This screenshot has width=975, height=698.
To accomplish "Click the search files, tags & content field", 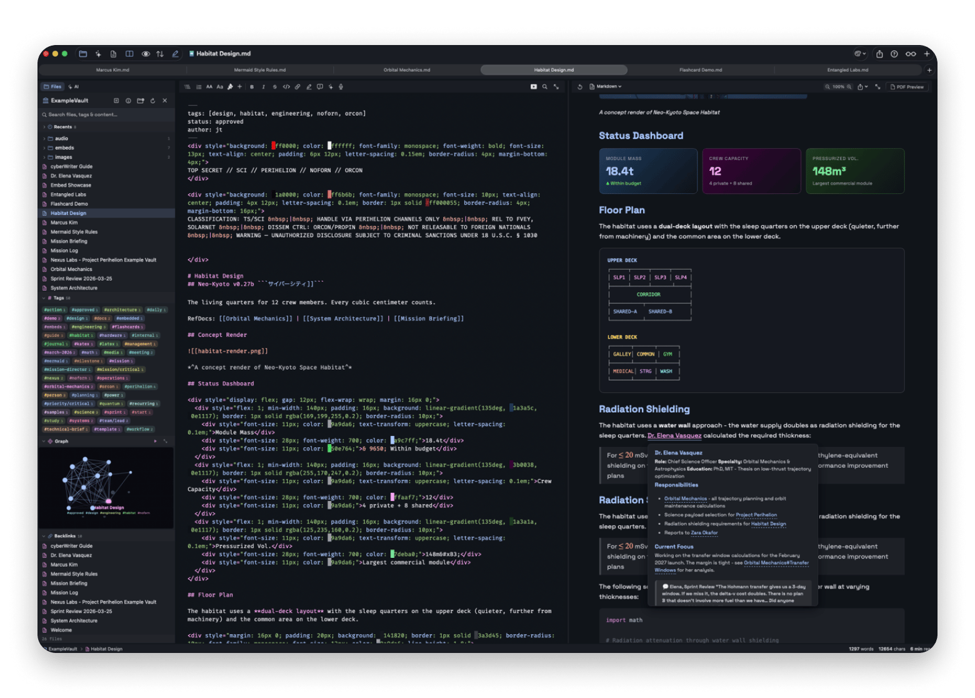I will click(106, 115).
